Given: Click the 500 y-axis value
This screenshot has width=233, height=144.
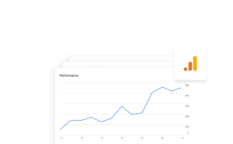Looking at the screenshot, I should point(187,86).
